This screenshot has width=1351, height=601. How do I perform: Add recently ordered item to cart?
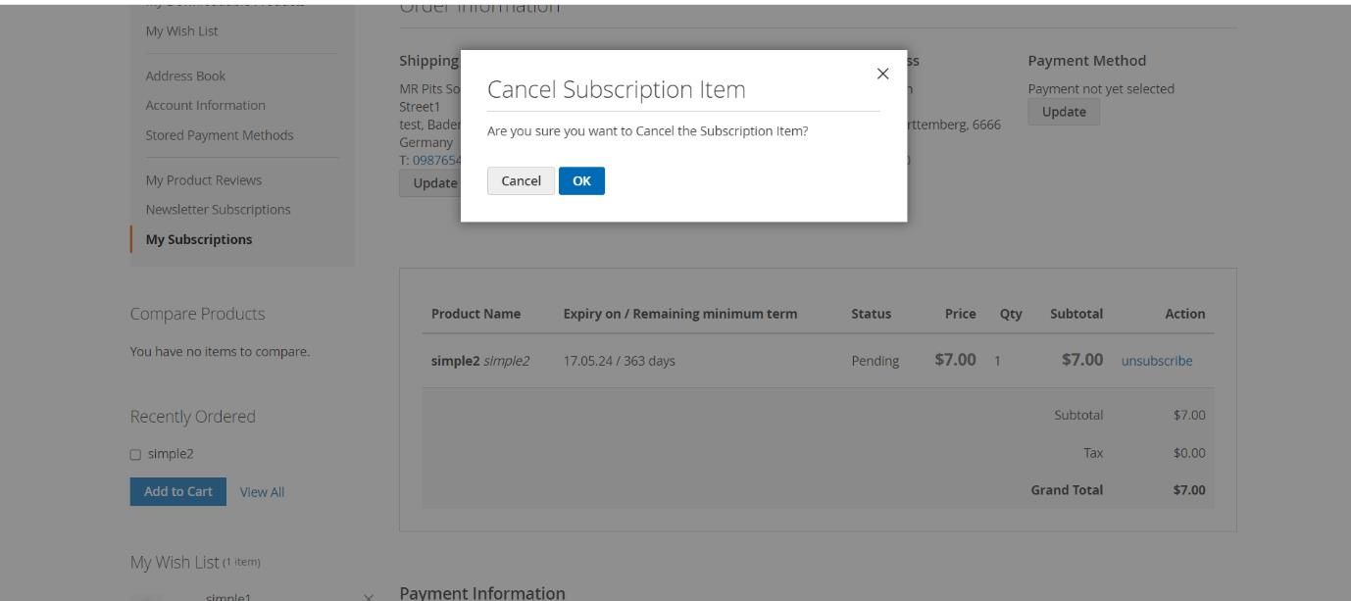[177, 491]
